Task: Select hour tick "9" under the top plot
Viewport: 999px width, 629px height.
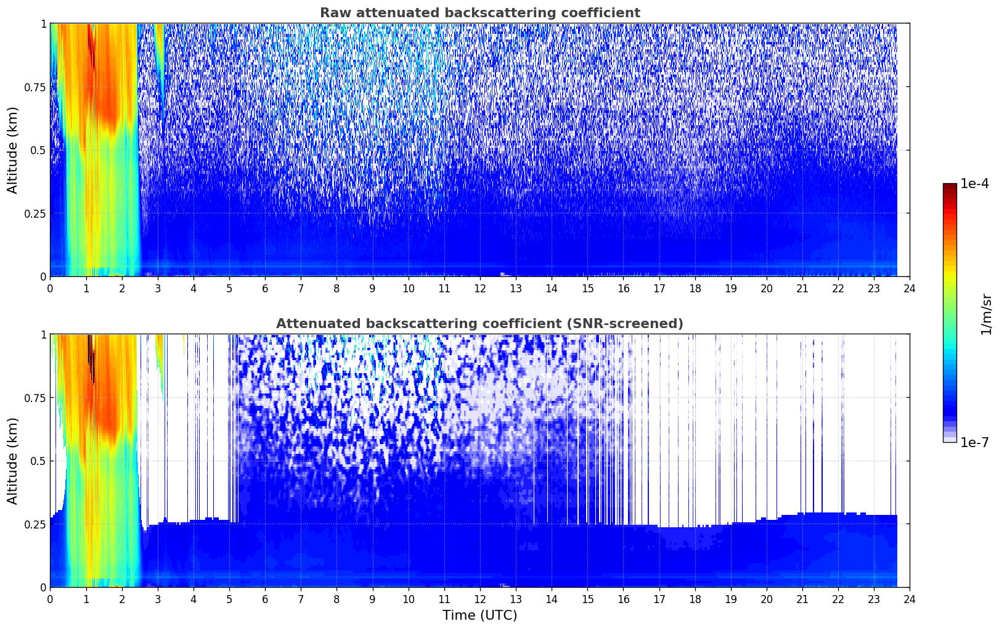Action: [x=372, y=288]
